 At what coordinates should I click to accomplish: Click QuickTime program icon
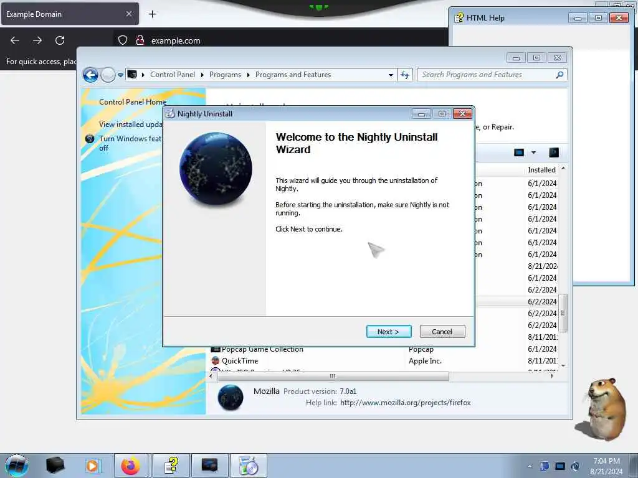pyautogui.click(x=215, y=360)
